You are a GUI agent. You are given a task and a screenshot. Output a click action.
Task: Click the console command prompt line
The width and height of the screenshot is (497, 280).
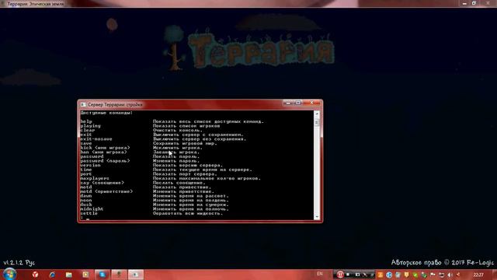click(x=196, y=218)
